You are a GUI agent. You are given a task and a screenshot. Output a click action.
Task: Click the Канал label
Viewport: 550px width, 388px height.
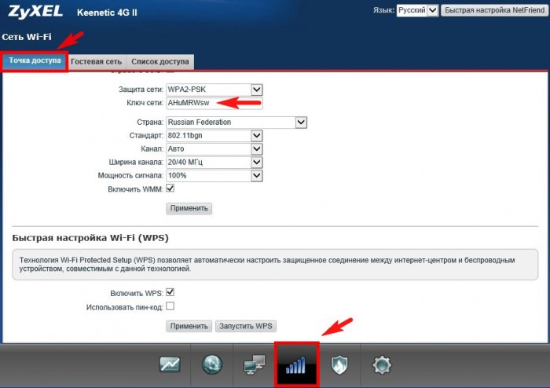pos(152,149)
